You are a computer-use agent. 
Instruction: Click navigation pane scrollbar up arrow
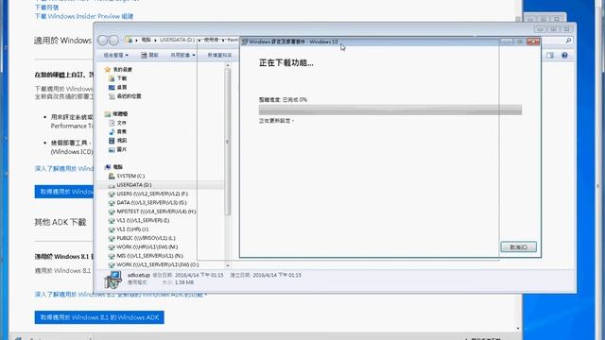pyautogui.click(x=228, y=65)
